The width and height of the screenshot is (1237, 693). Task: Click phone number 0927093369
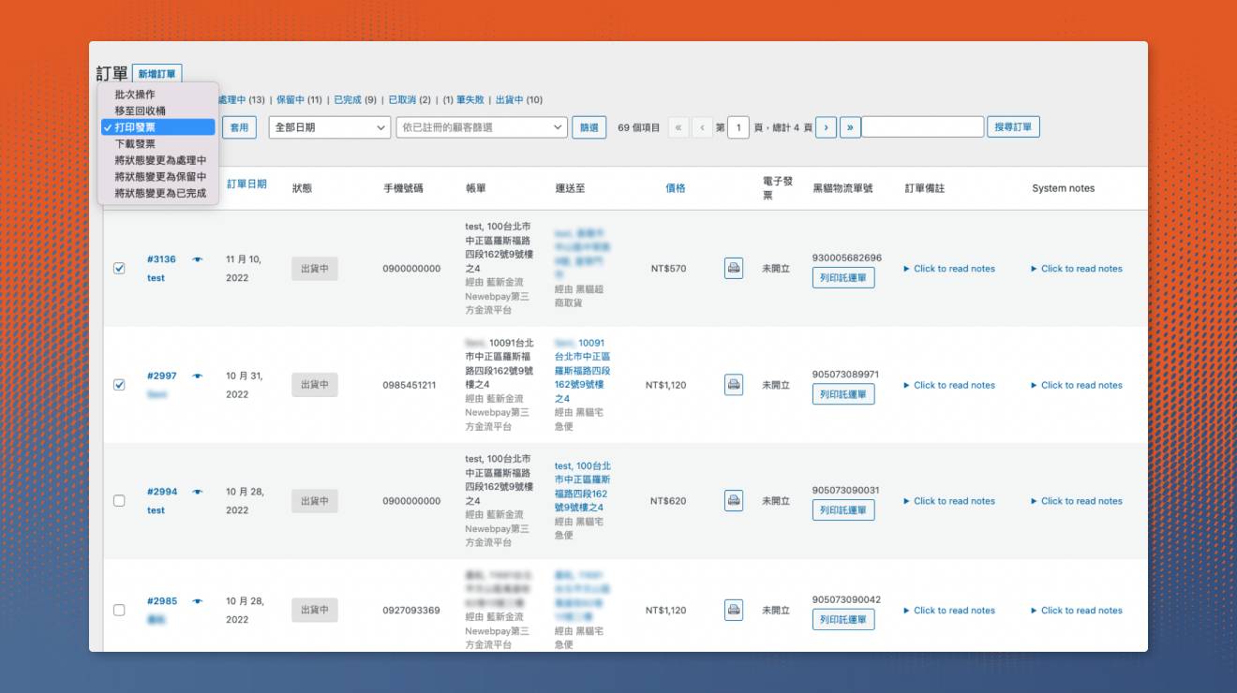pyautogui.click(x=411, y=611)
